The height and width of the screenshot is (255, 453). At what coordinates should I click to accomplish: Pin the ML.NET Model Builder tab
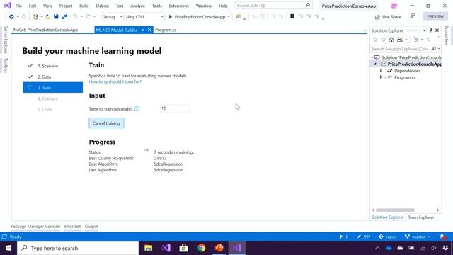click(x=142, y=30)
